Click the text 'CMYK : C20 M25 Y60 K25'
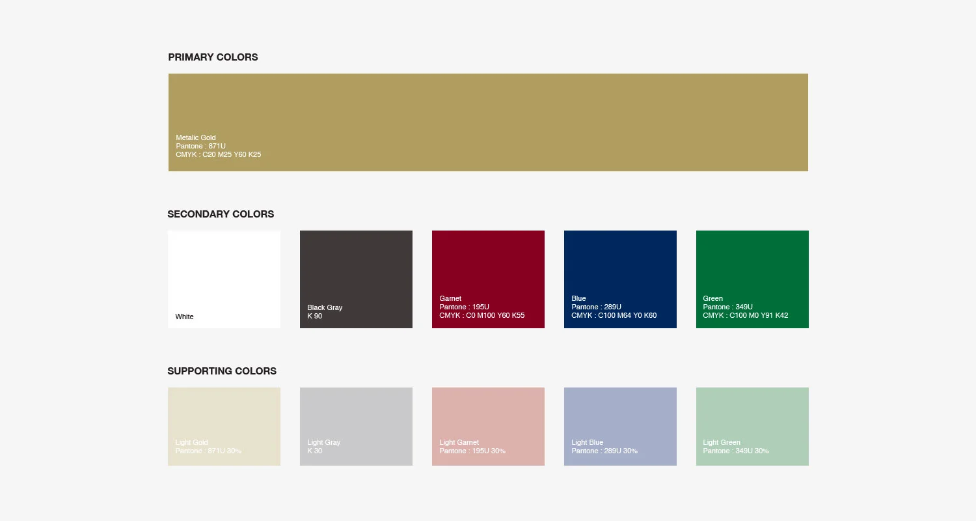 tap(218, 155)
